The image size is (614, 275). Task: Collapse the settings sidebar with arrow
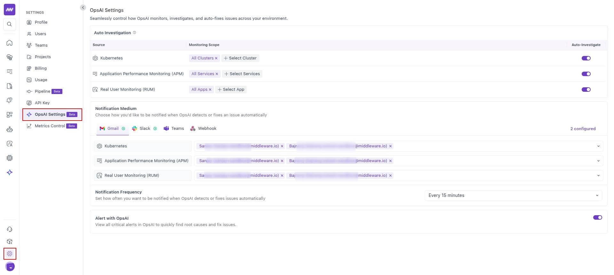point(83,7)
